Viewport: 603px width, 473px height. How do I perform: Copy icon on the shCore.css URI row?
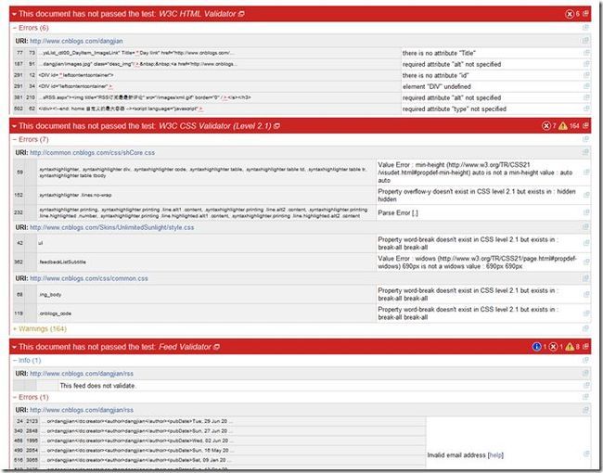[x=585, y=152]
